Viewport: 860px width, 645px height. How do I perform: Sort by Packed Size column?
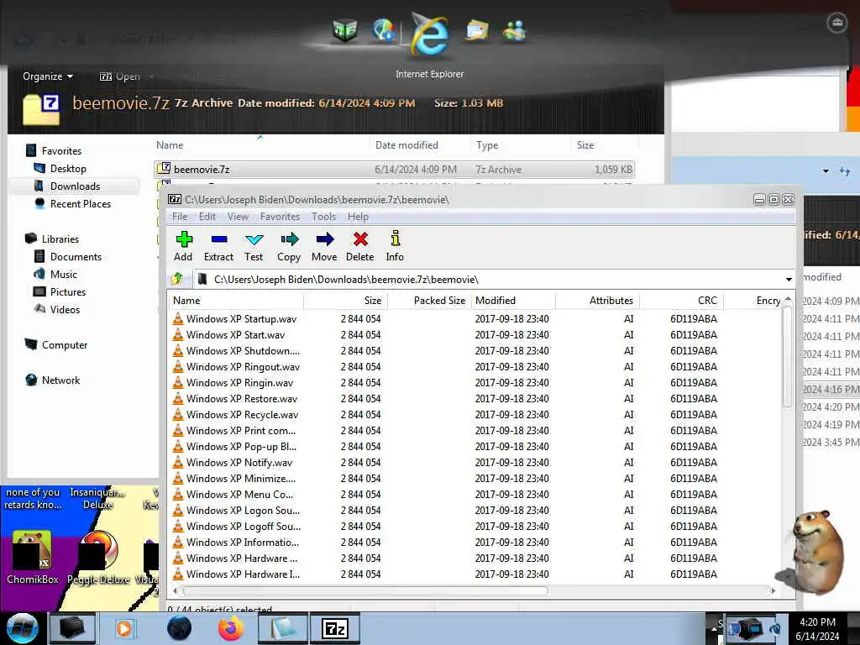point(430,301)
